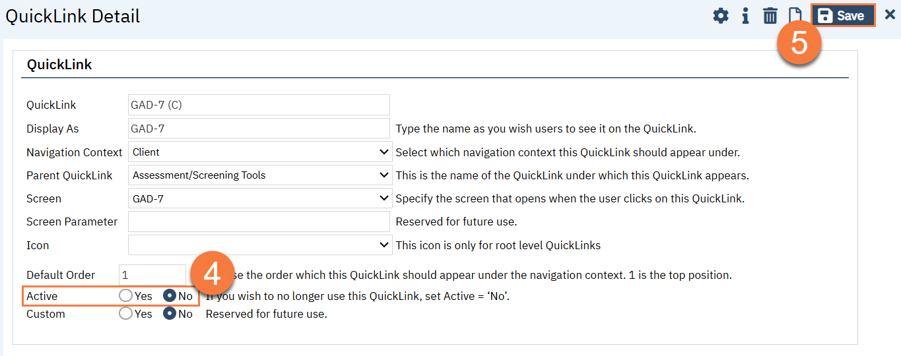Expand the Parent QuickLink dropdown

coord(260,175)
